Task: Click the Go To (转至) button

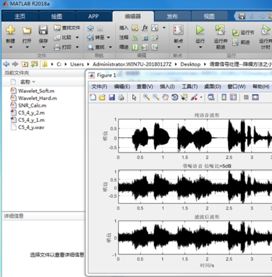Action: (x=96, y=37)
